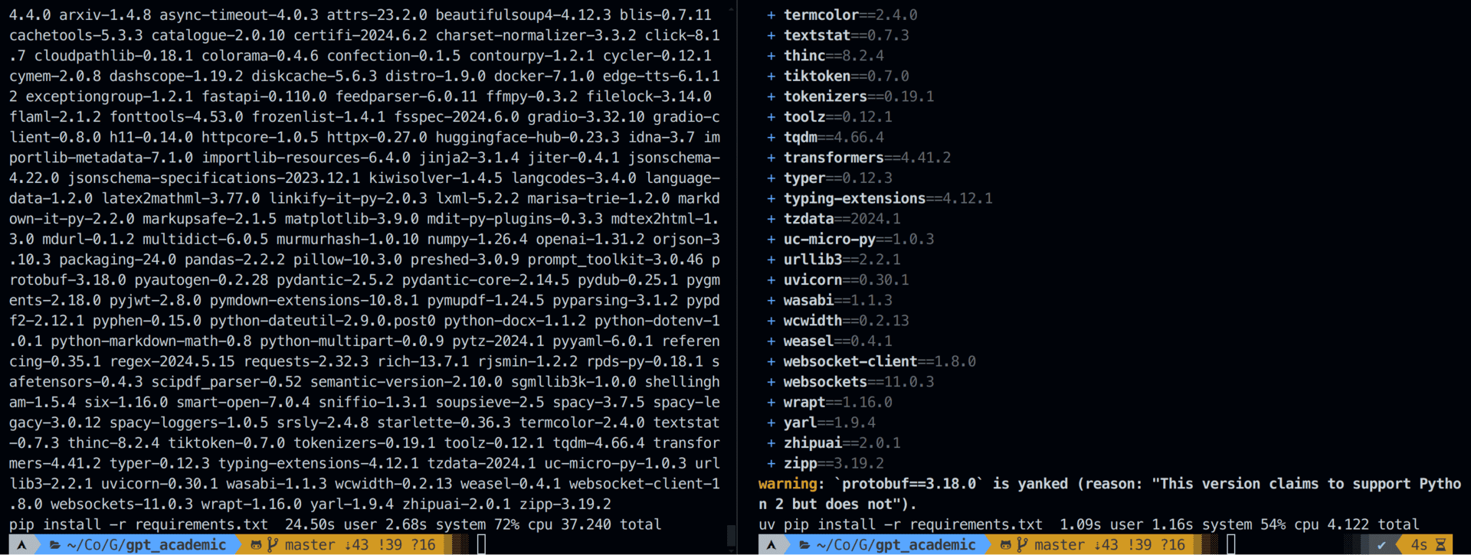Click the 'uc-micro-py==1.0.3' line
This screenshot has width=1471, height=555.
[850, 239]
